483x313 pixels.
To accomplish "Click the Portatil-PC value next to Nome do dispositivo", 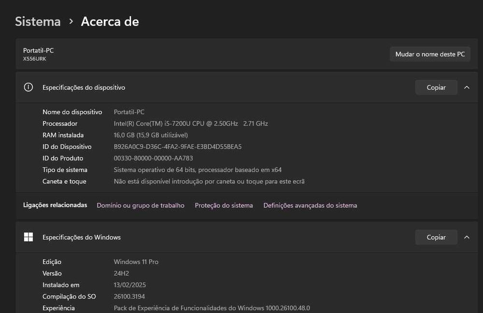I will tap(129, 112).
